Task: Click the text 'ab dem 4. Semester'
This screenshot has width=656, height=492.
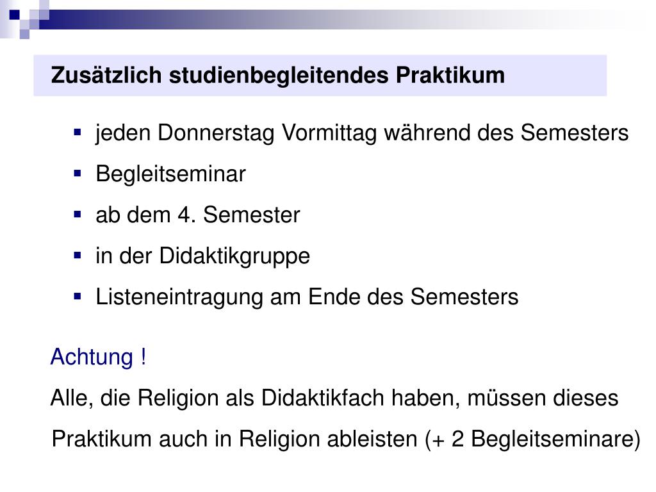Action: [198, 215]
